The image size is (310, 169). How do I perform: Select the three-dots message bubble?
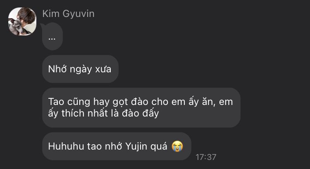pyautogui.click(x=52, y=36)
